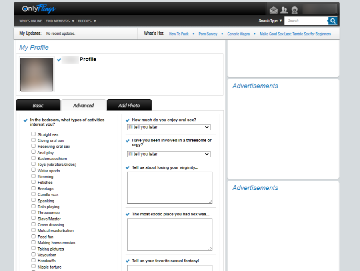Image resolution: width=360 pixels, height=271 pixels.
Task: Click the OnlyFlings logo
Action: [x=39, y=9]
